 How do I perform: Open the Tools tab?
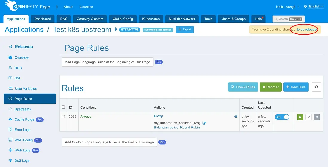[208, 19]
